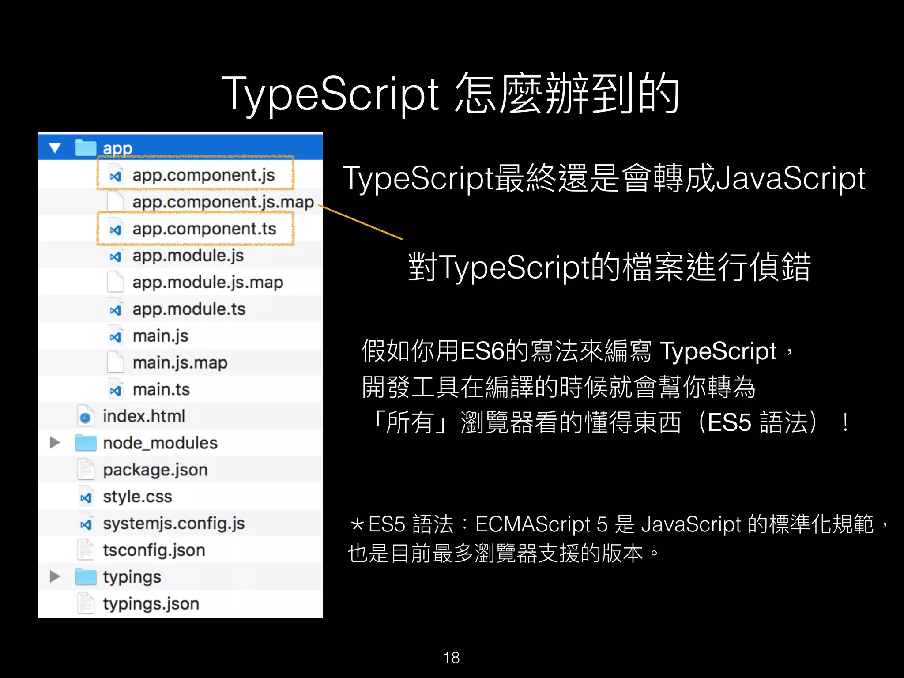Select the app.module.ts file name
The image size is (904, 678).
coord(189,309)
